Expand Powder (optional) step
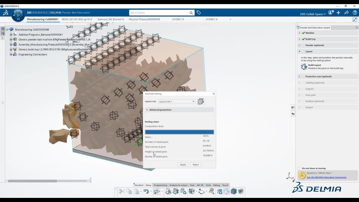This screenshot has height=202, width=359. click(x=300, y=45)
